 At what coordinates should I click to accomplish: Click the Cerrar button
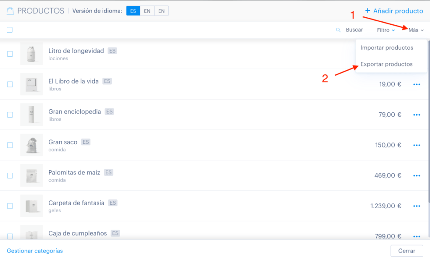click(406, 251)
